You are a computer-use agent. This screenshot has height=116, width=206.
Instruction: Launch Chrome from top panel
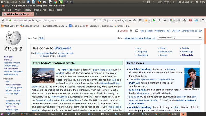55,2
